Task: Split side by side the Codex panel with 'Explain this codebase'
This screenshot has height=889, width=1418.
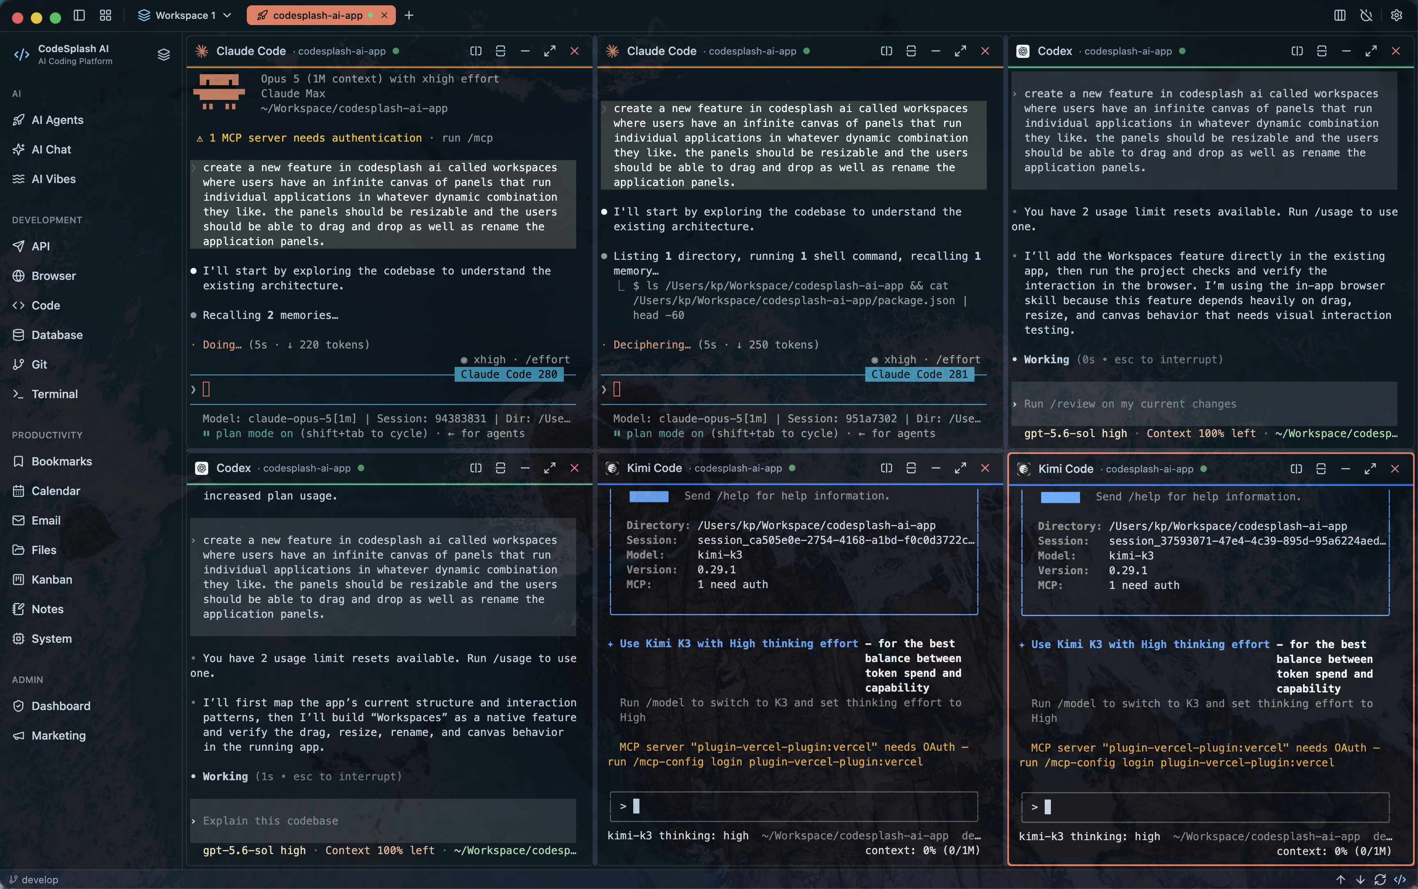Action: click(x=476, y=468)
